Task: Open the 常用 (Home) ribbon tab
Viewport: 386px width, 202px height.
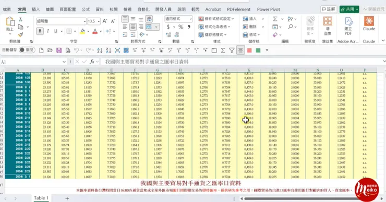Action: pos(22,9)
